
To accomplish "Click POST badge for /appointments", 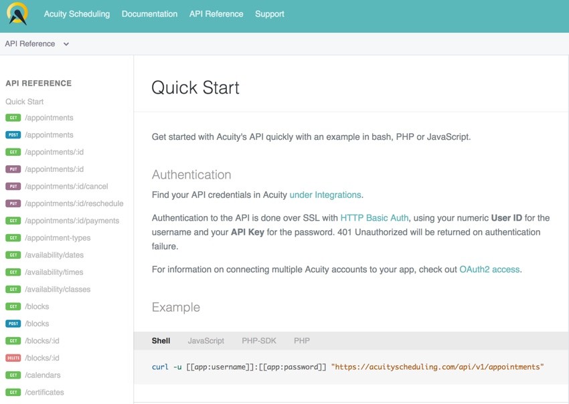I will [x=13, y=134].
